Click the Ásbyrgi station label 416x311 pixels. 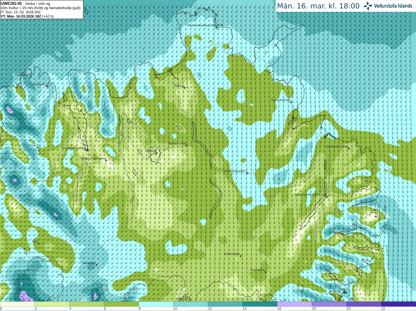179,86
